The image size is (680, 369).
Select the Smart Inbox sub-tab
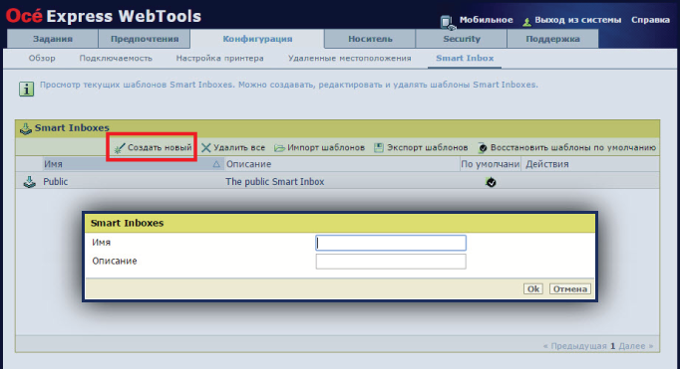[x=465, y=58]
